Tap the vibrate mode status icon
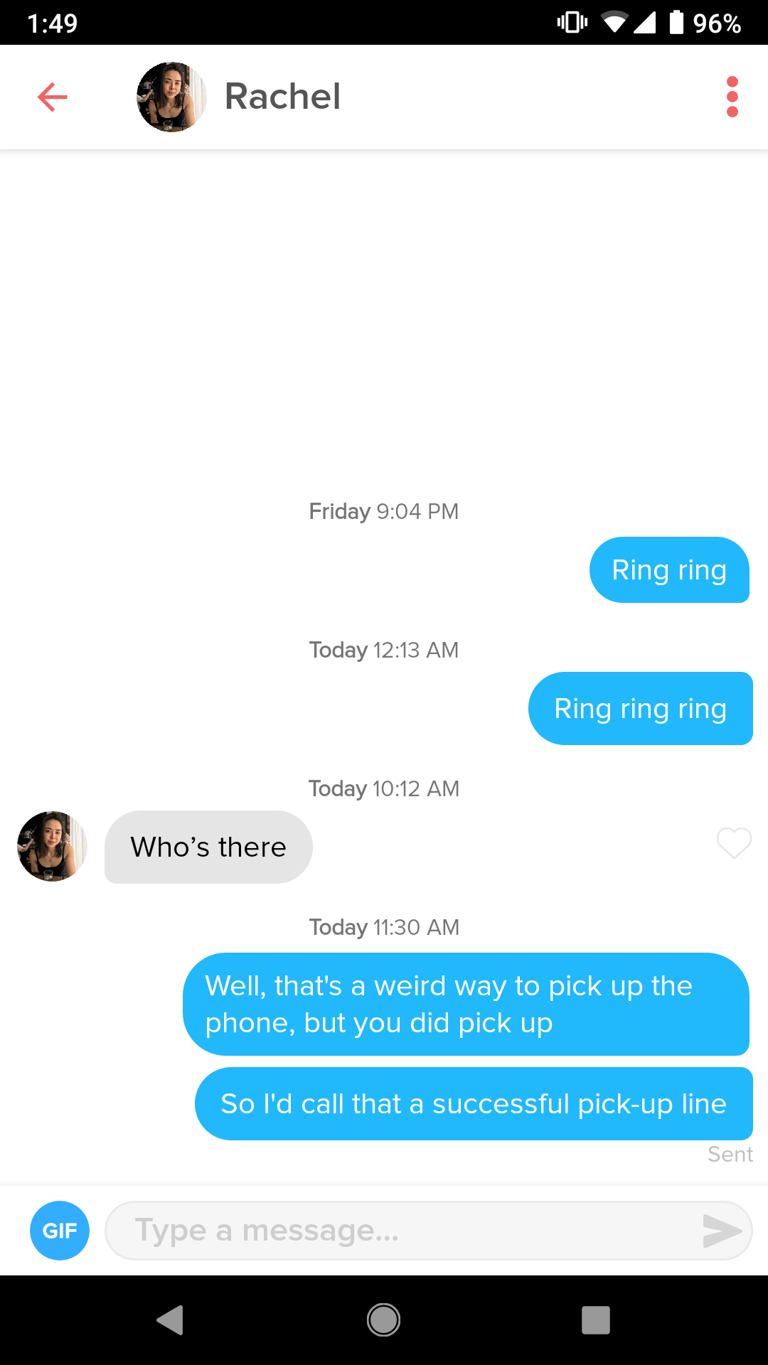This screenshot has width=768, height=1365. pos(572,23)
